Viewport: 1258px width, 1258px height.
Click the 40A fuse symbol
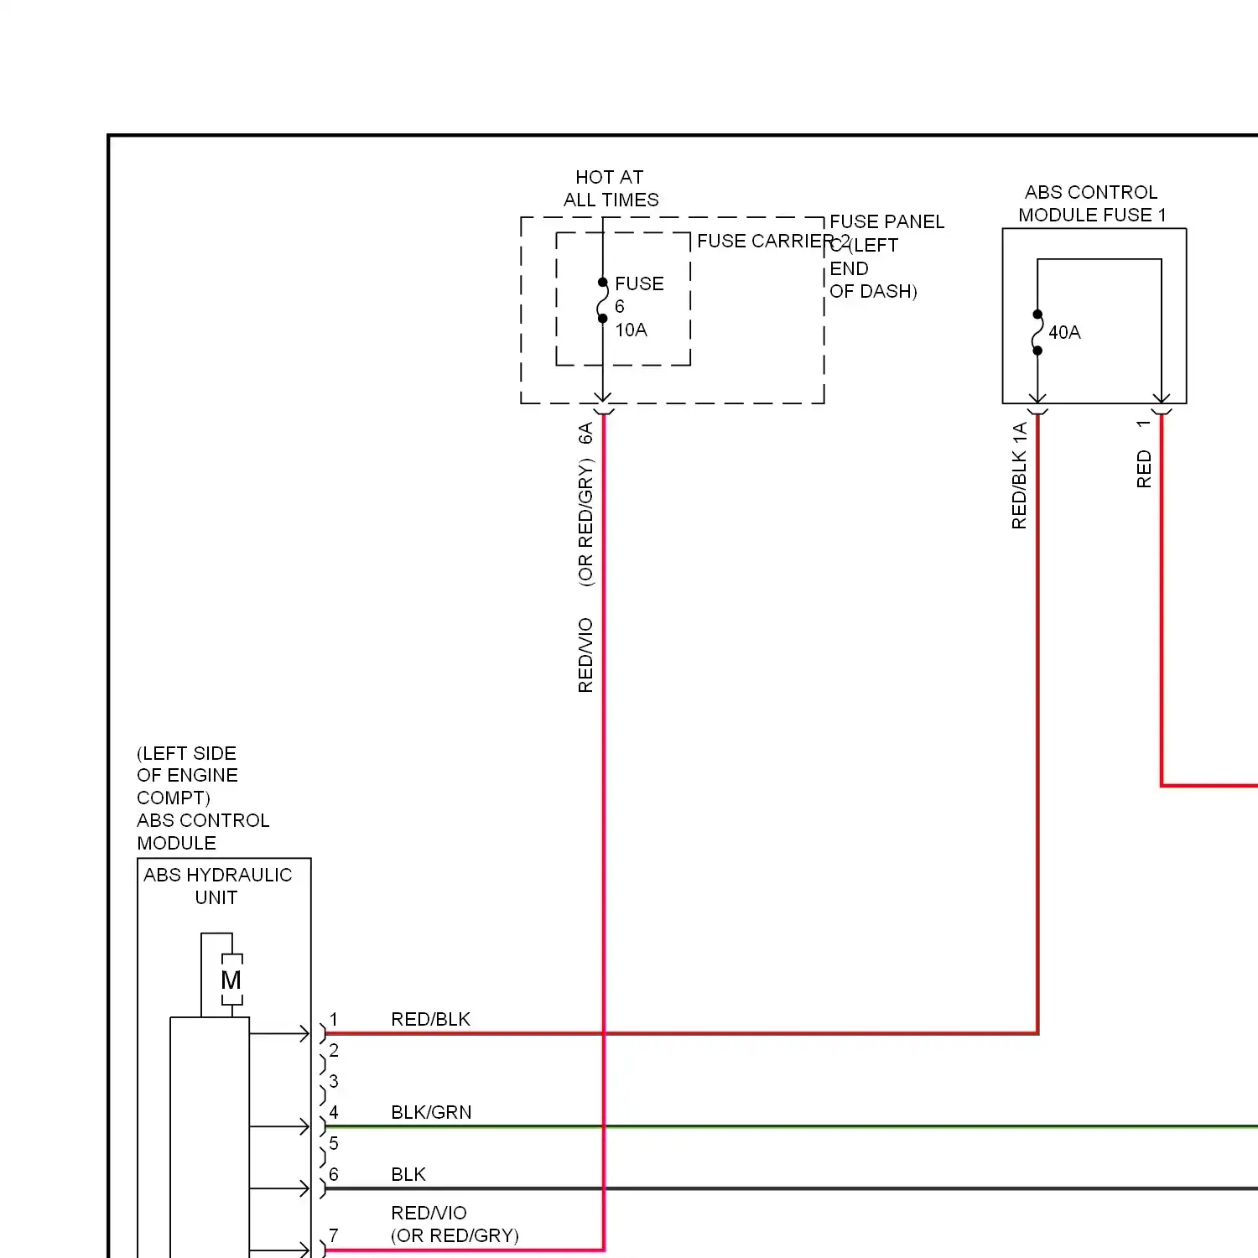[x=1037, y=332]
